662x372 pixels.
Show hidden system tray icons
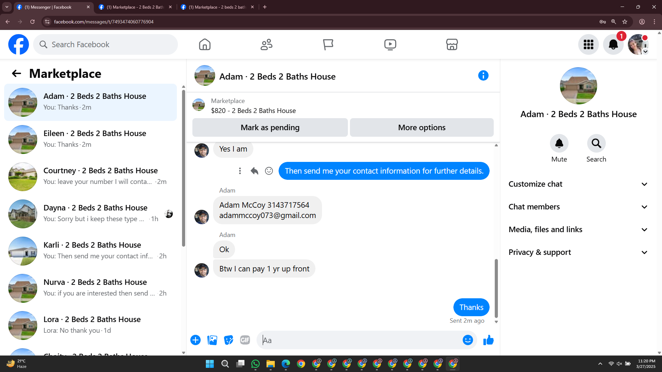click(x=600, y=364)
